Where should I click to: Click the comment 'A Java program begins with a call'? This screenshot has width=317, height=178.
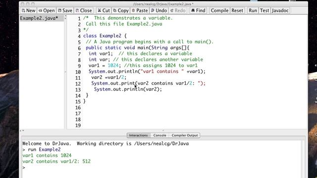tap(150, 42)
